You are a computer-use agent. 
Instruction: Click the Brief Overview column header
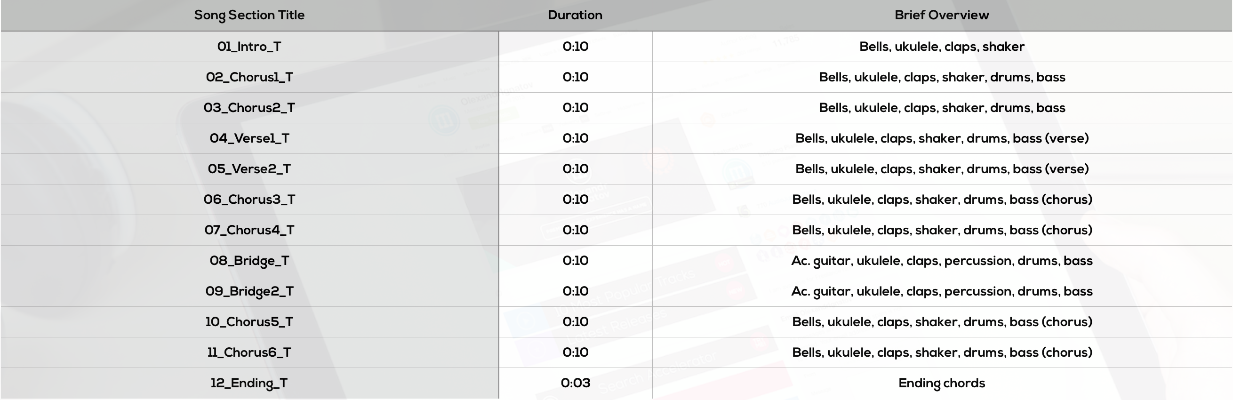click(942, 16)
